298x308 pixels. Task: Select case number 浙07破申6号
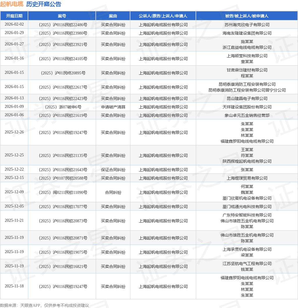[63, 107]
